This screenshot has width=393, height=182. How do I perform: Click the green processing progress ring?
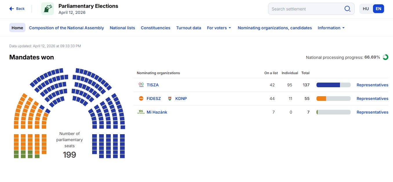(x=385, y=57)
